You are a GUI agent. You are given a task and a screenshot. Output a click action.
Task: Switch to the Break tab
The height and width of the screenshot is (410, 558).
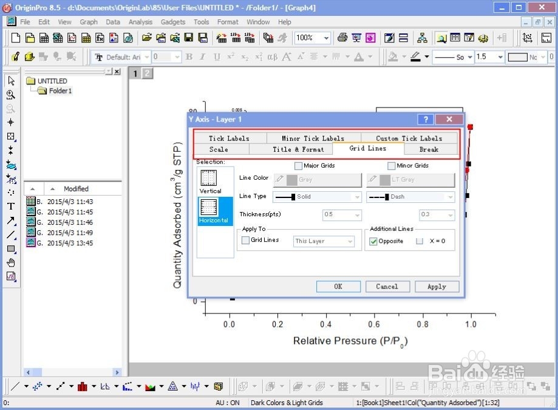pyautogui.click(x=429, y=149)
